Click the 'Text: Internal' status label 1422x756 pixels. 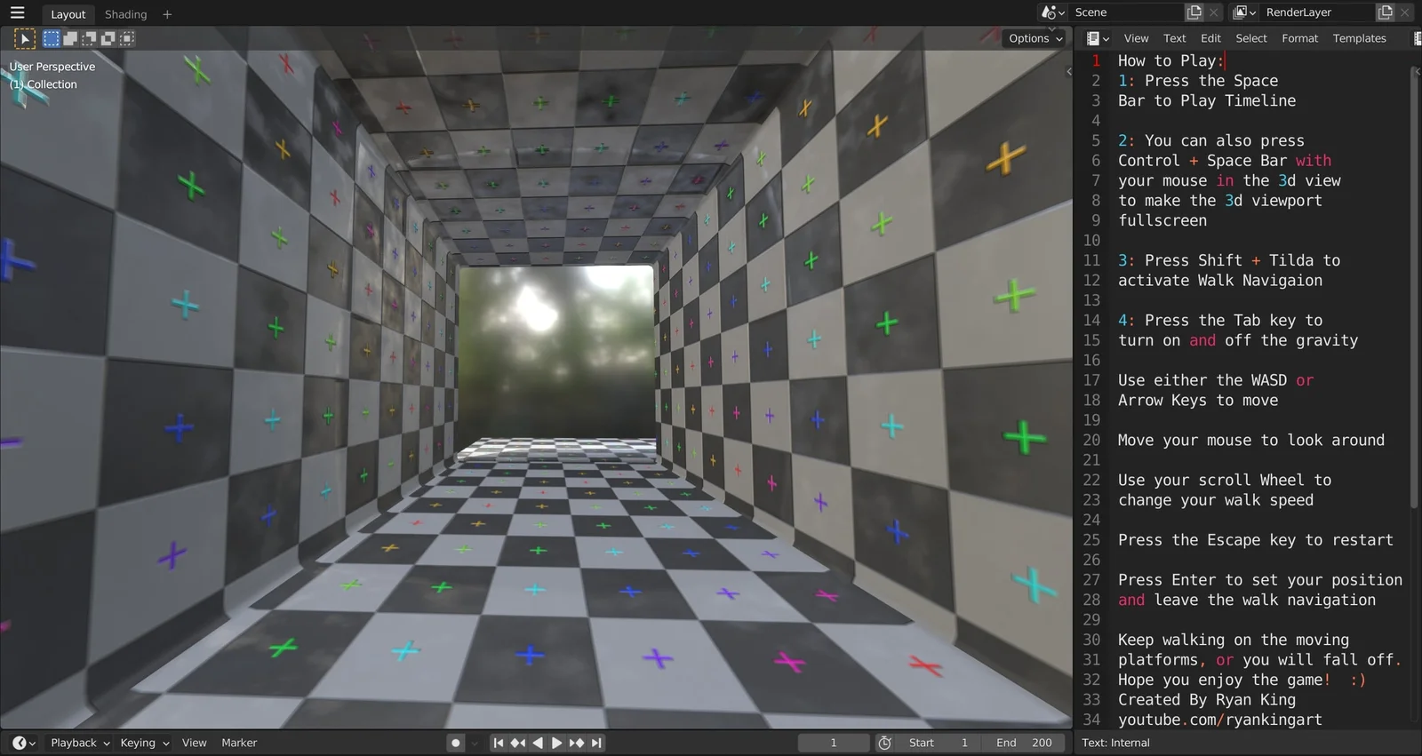(x=1115, y=743)
